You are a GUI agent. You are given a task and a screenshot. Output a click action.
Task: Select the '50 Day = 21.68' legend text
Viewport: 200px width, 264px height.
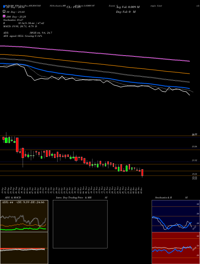click(16, 12)
